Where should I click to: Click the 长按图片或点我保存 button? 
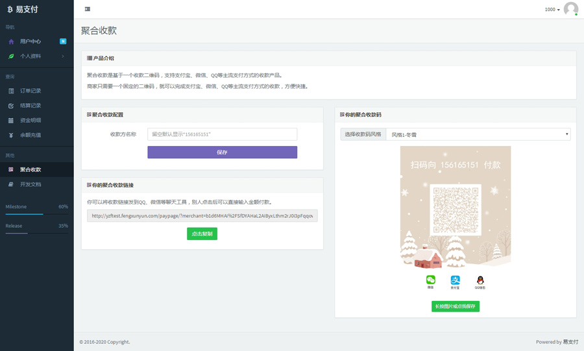pos(455,306)
